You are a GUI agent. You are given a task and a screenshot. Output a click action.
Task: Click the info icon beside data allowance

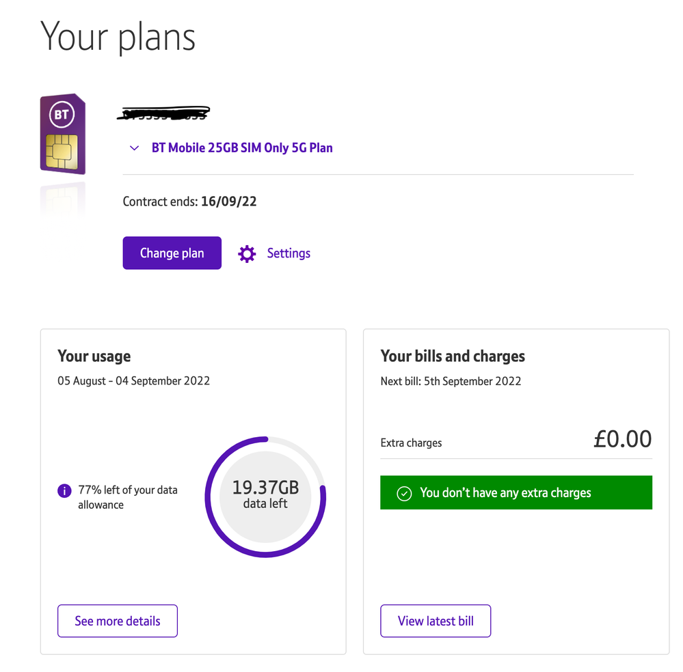click(x=64, y=490)
